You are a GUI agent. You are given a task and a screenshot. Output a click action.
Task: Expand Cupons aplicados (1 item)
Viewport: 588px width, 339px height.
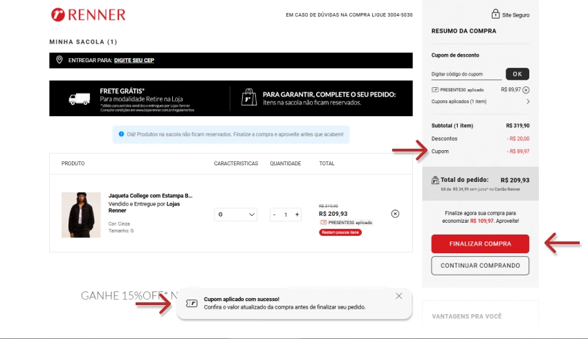coord(480,101)
